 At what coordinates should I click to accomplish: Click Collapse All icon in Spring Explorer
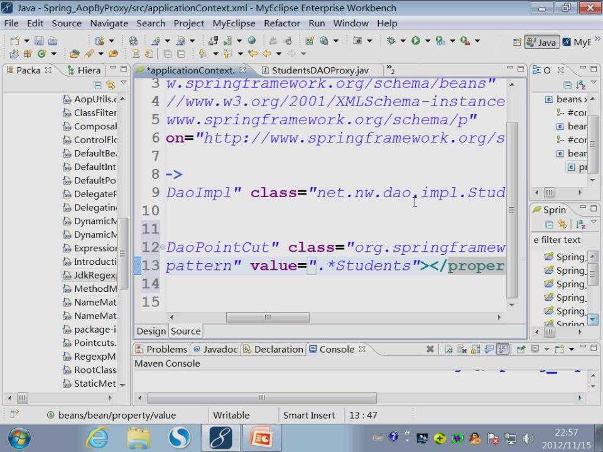click(549, 225)
